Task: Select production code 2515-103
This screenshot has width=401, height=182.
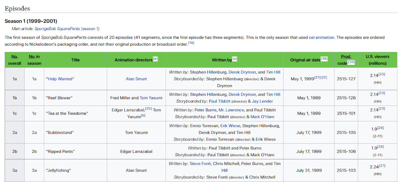Action: [346, 170]
